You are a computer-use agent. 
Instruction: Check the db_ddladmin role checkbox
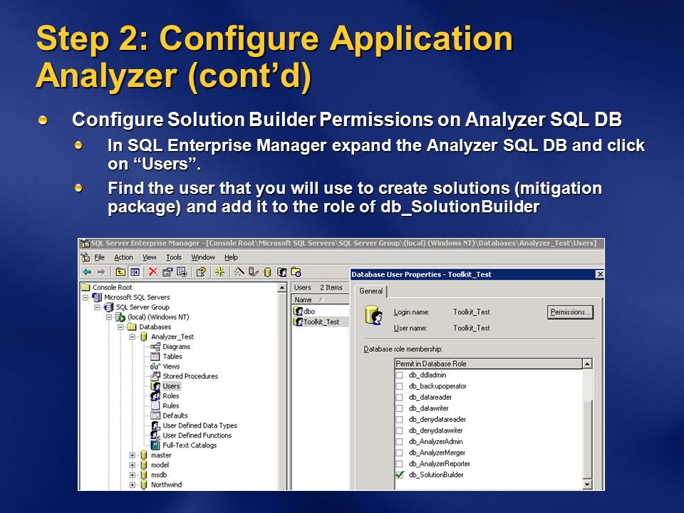point(399,375)
